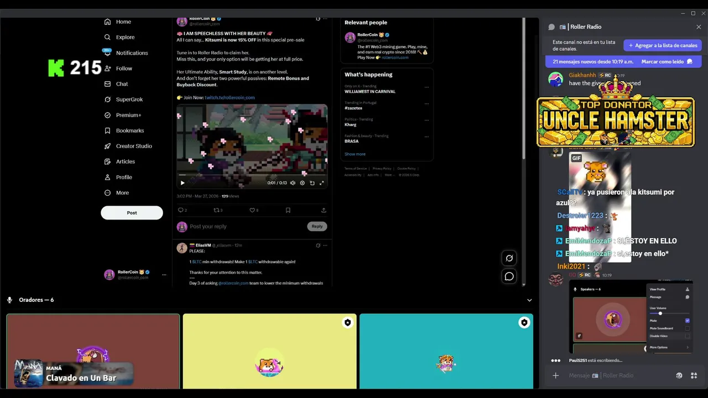Viewport: 708px width, 398px height.
Task: Click the repost icon under the post
Action: 216,210
